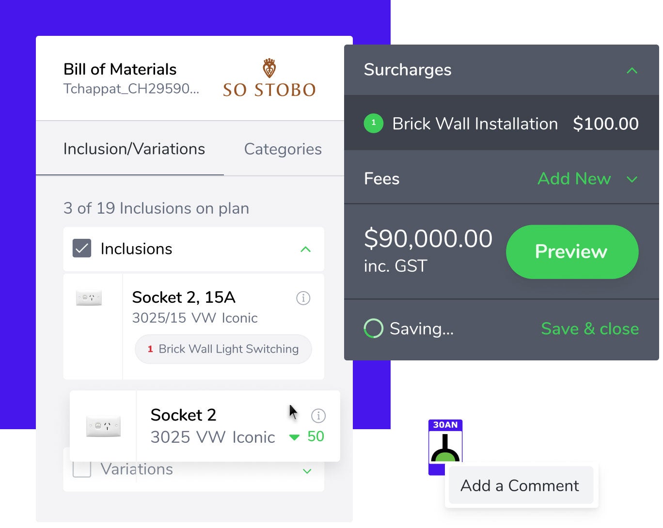Collapse the Surcharges section chevron
Screen dimensions: 663x528
pyautogui.click(x=631, y=71)
